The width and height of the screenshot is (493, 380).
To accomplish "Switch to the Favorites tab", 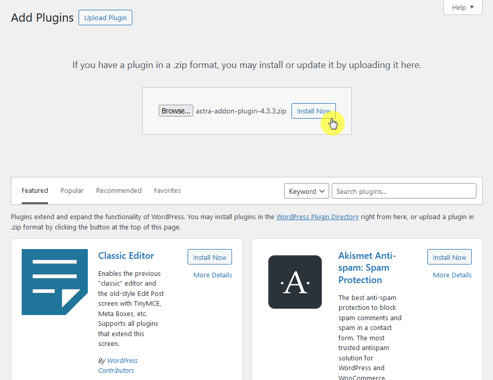I will pos(167,190).
